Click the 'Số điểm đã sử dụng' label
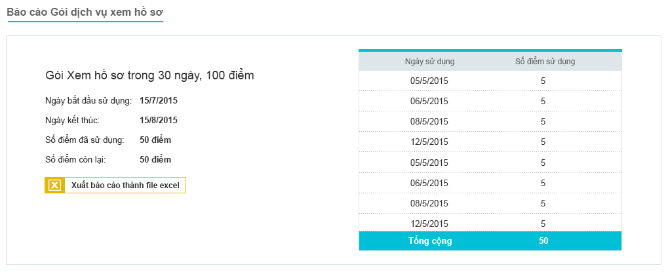The image size is (668, 272). click(x=85, y=140)
